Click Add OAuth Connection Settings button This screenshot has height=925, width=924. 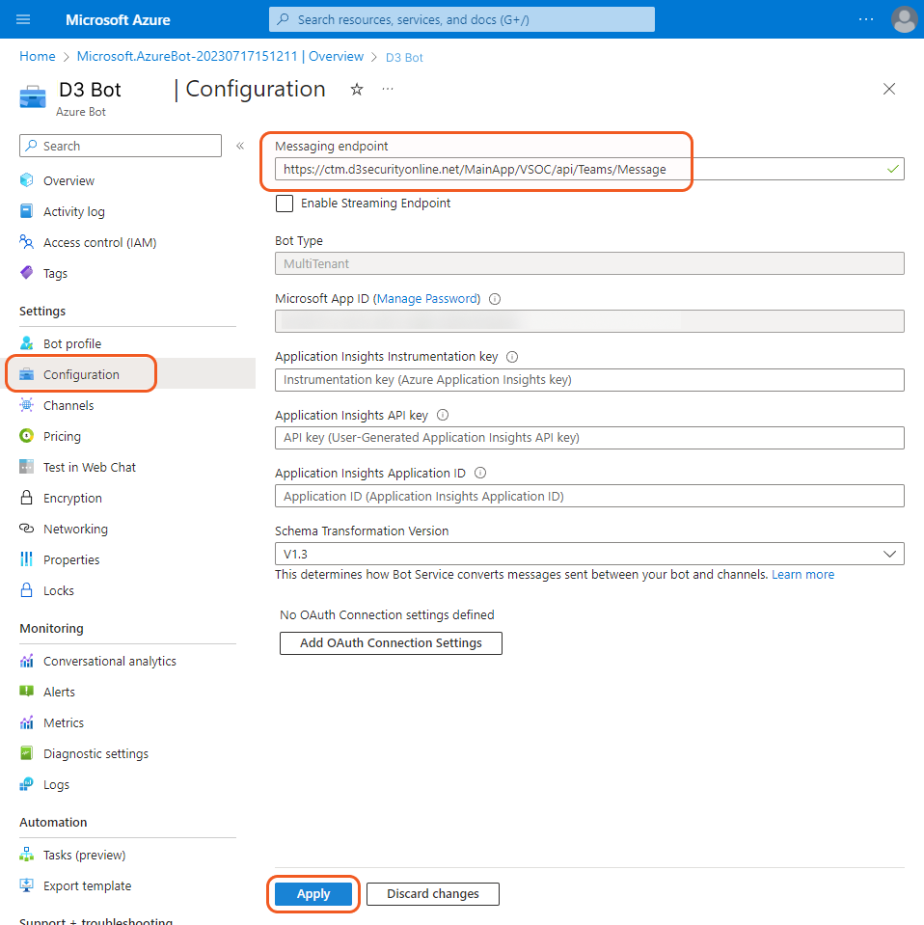(391, 643)
